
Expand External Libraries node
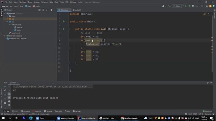4,36
